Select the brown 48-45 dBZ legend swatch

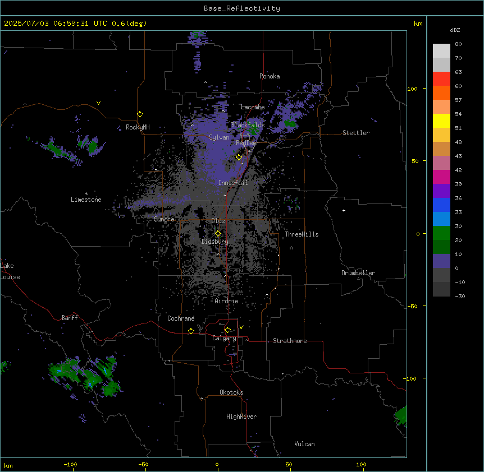coord(441,149)
